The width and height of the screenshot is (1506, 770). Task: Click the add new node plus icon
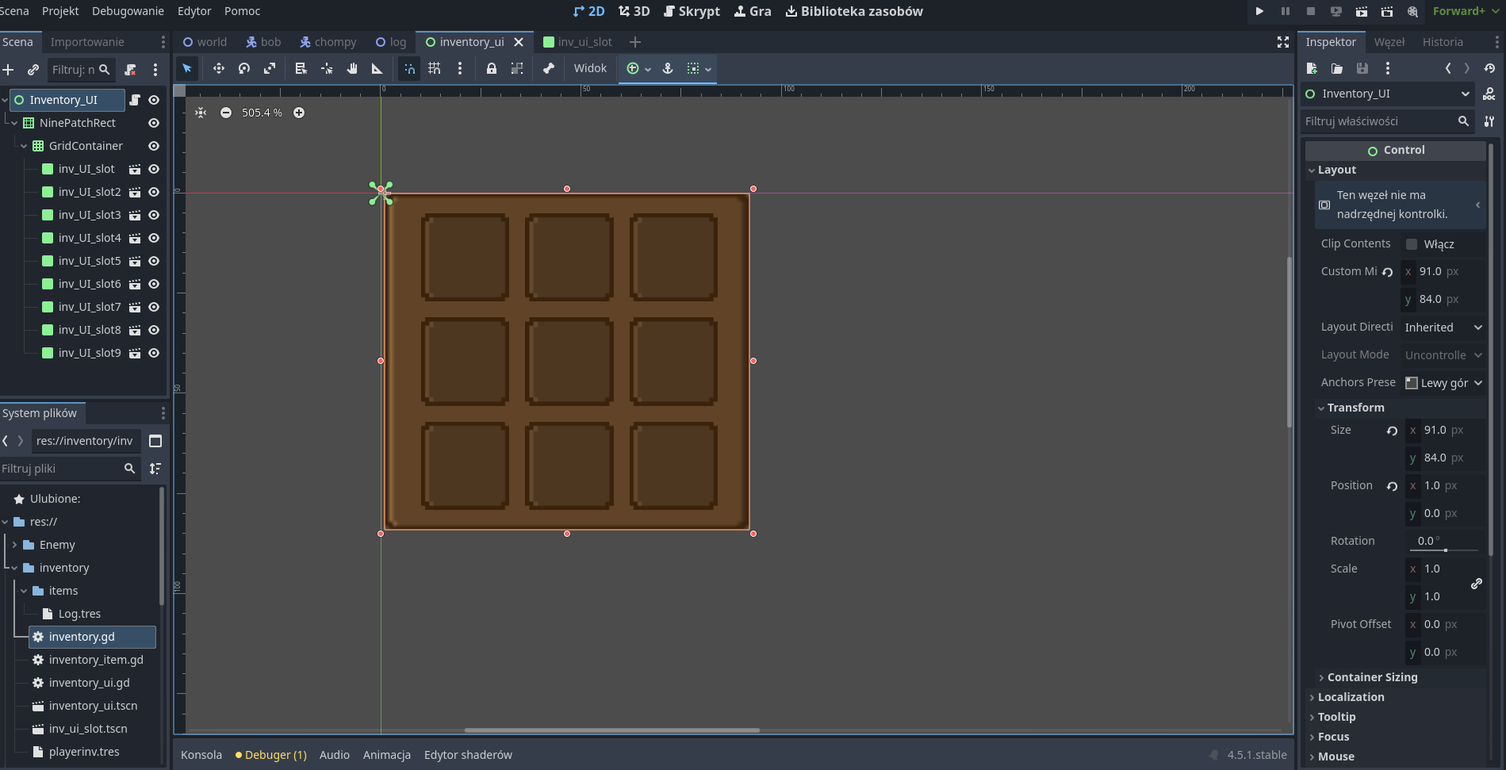[9, 70]
